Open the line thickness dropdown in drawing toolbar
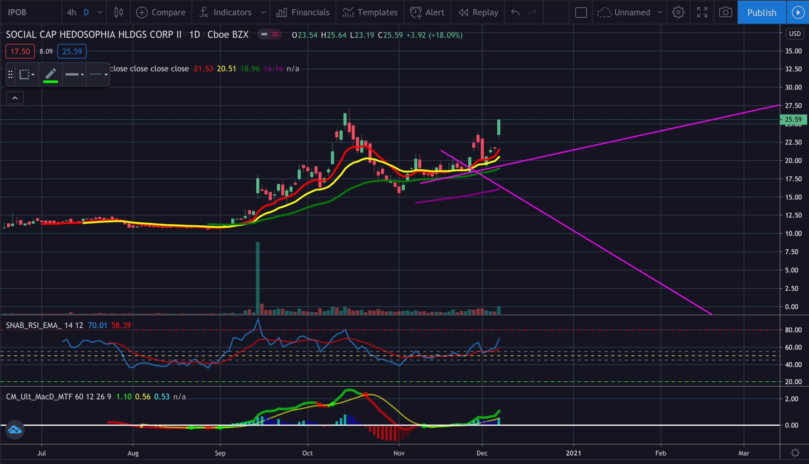This screenshot has height=464, width=809. (74, 75)
